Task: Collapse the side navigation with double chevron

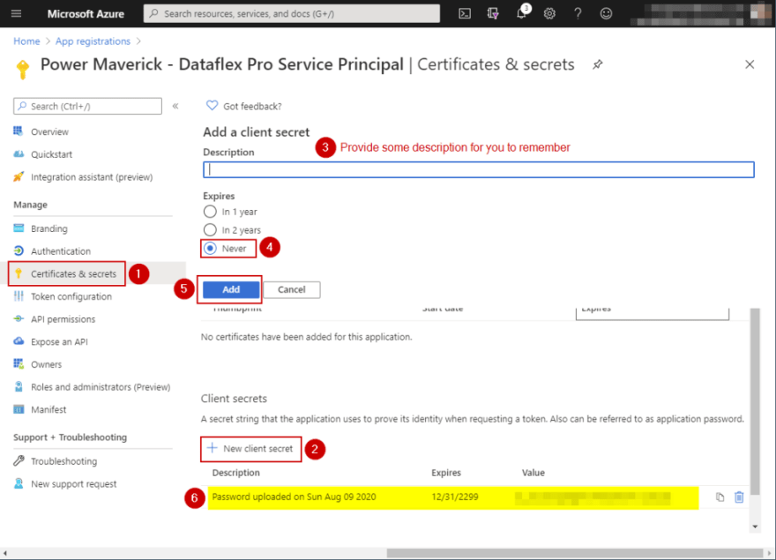Action: coord(175,106)
